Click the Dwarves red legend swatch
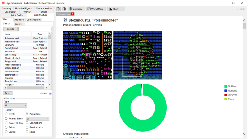The width and height of the screenshot is (247, 139). click(x=226, y=95)
